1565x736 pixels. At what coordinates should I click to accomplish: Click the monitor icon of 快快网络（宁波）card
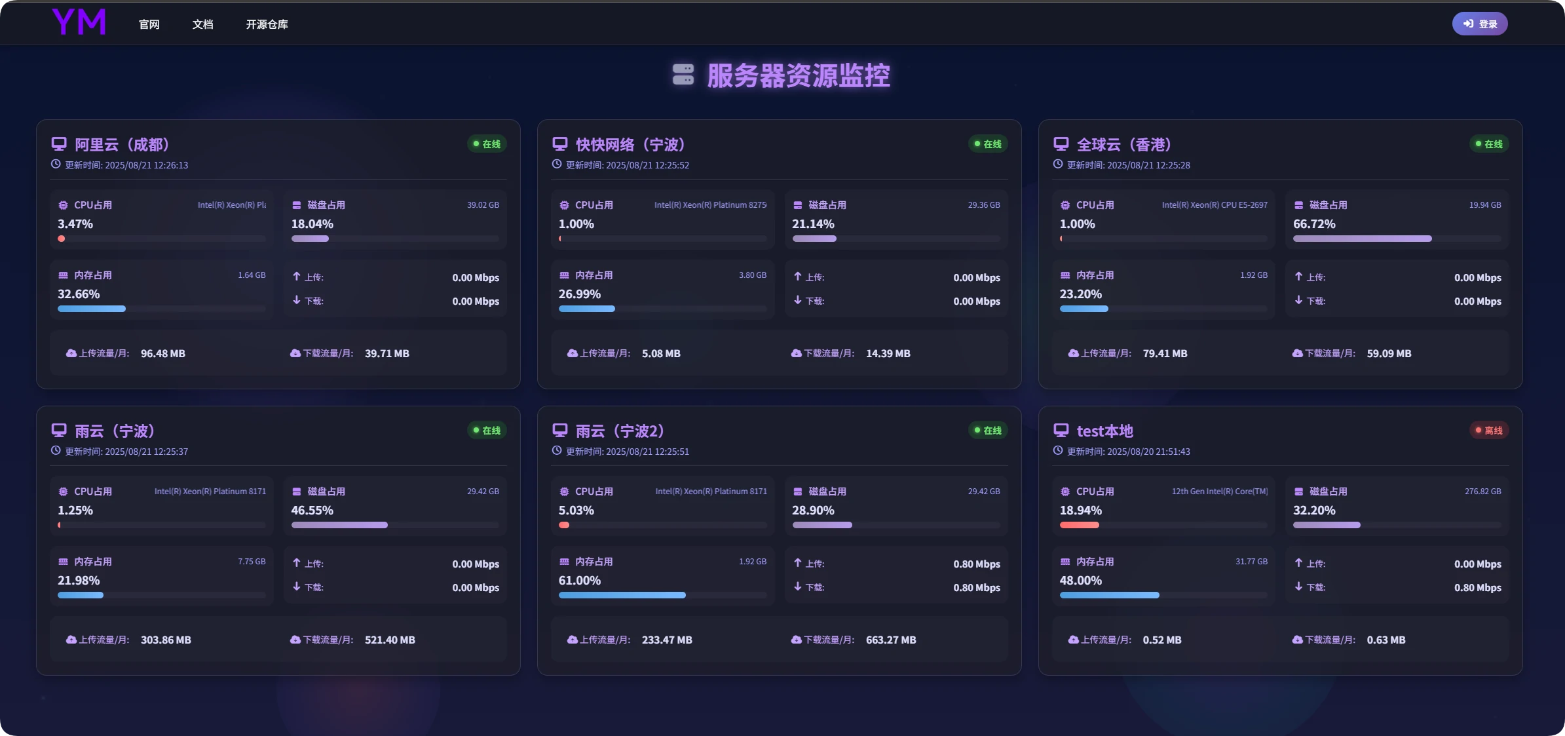click(560, 144)
